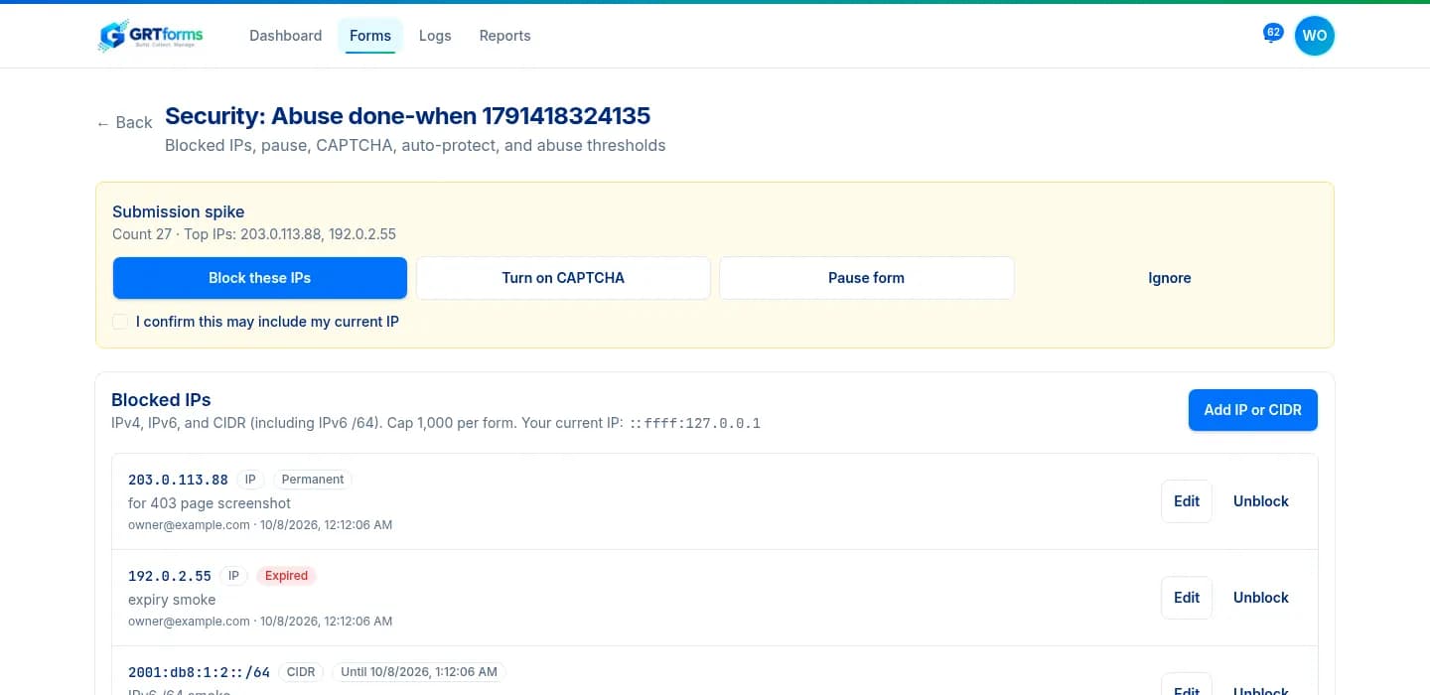The width and height of the screenshot is (1430, 695).
Task: Turn on CAPTCHA for the form
Action: tap(563, 278)
